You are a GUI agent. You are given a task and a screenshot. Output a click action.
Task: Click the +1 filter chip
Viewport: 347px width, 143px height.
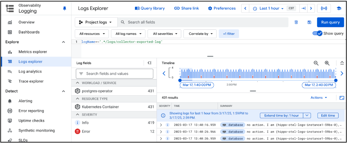point(229,34)
